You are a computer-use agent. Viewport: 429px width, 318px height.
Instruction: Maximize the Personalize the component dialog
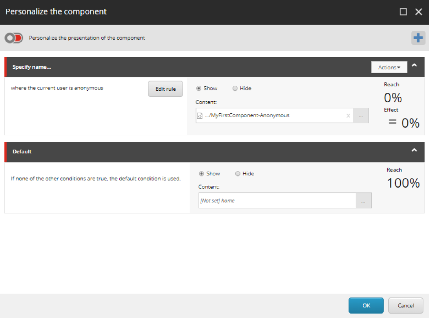[403, 12]
